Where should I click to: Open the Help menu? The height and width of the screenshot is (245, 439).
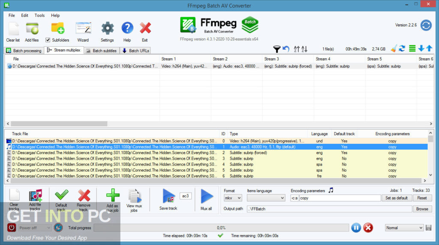tap(55, 15)
